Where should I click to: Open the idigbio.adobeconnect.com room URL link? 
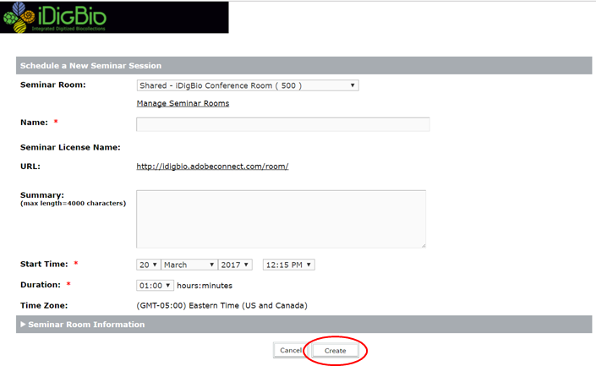(212, 166)
